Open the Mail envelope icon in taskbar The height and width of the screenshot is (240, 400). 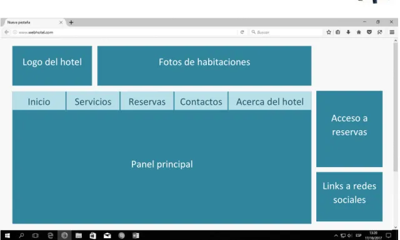click(107, 236)
